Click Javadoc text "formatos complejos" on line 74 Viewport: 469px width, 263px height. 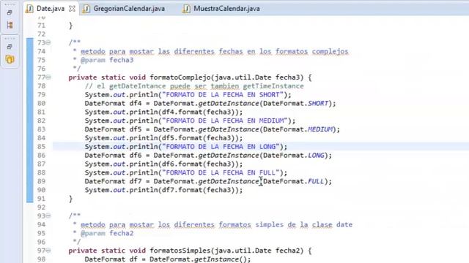[x=311, y=52]
